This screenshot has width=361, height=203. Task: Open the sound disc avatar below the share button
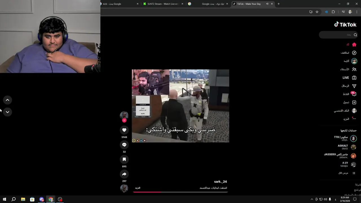pyautogui.click(x=124, y=188)
